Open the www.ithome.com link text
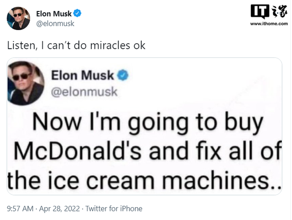The height and width of the screenshot is (220, 292). coord(269,24)
